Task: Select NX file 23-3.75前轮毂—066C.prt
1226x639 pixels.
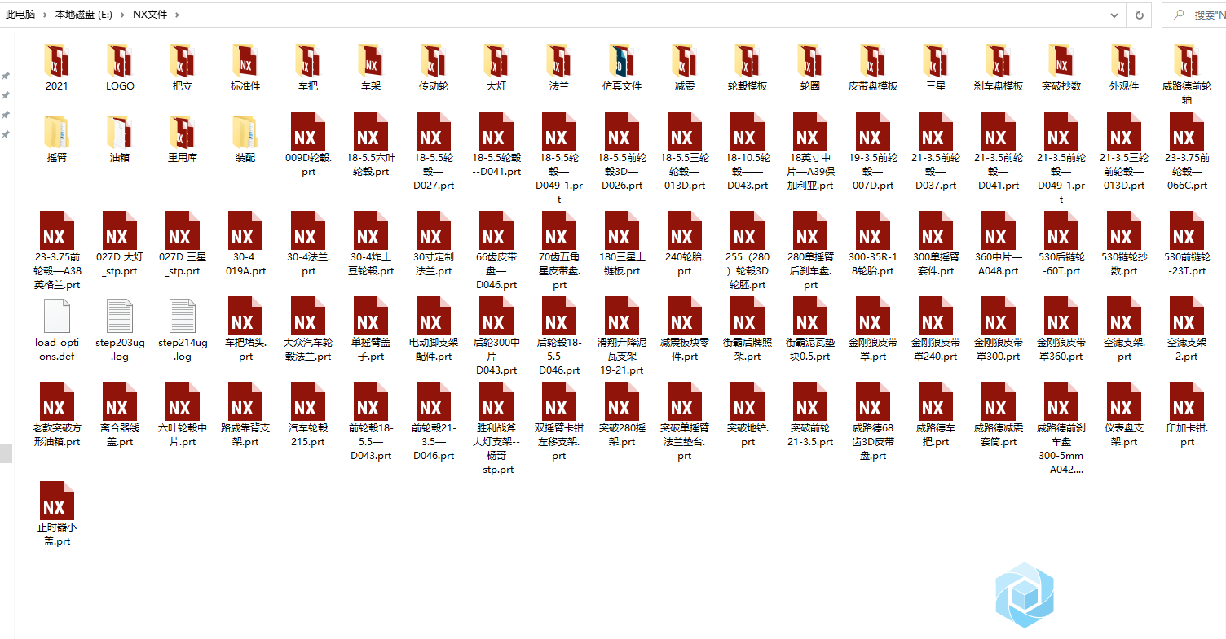Action: tap(1187, 151)
